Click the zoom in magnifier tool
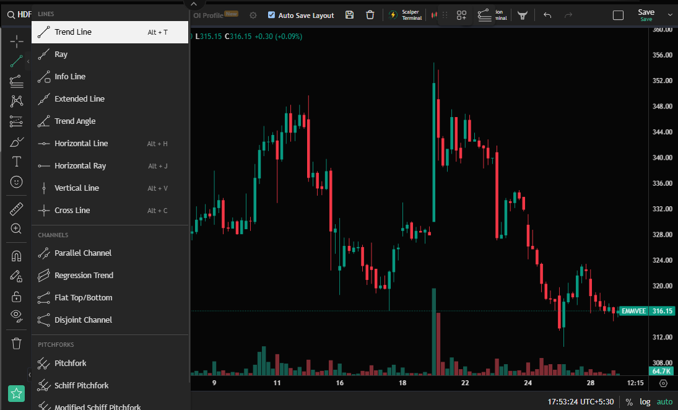 pos(17,229)
